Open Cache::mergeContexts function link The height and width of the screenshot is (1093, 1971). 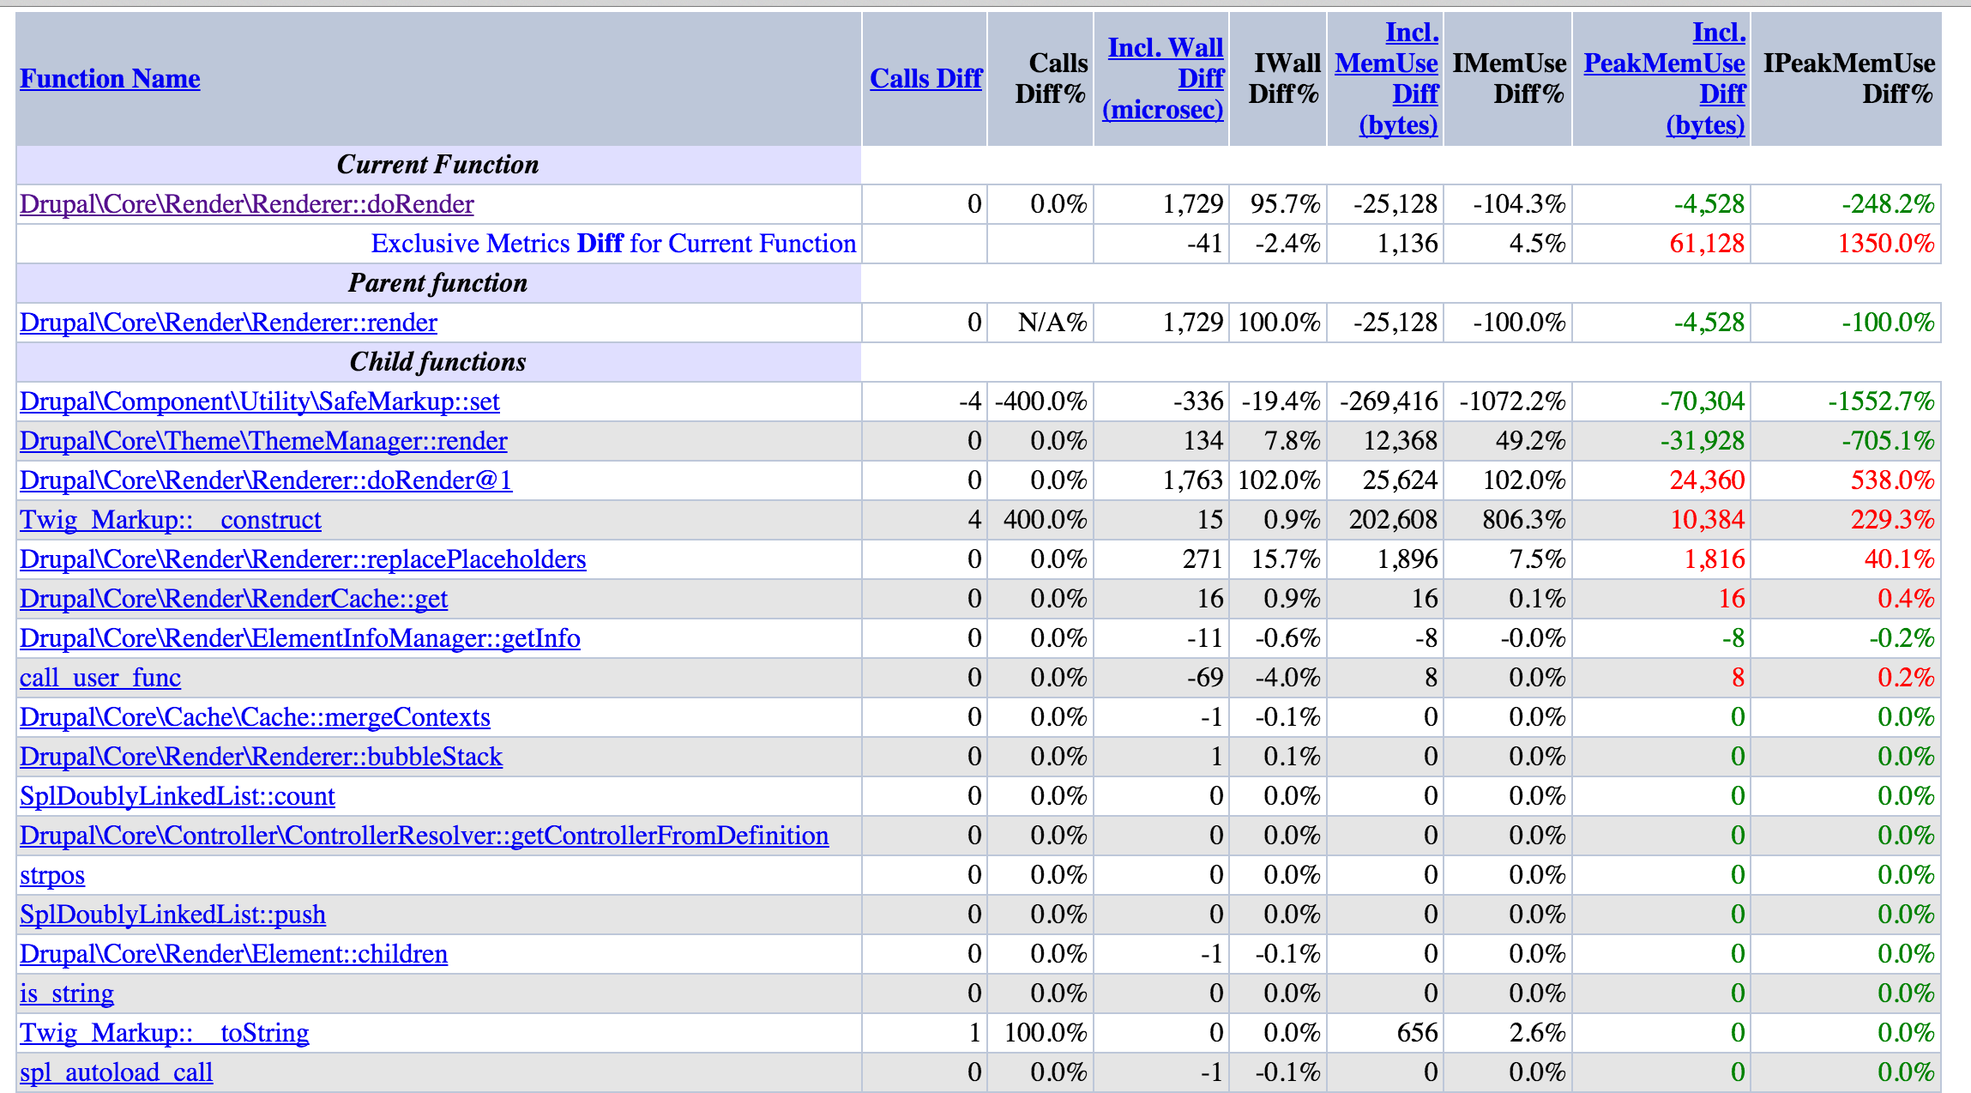point(255,717)
